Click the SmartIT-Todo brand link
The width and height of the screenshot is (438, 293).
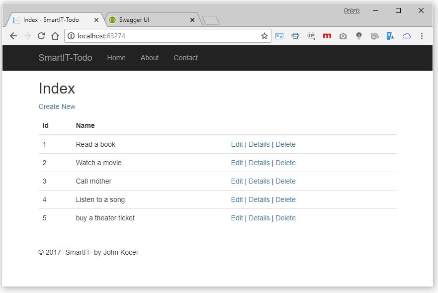pos(65,58)
